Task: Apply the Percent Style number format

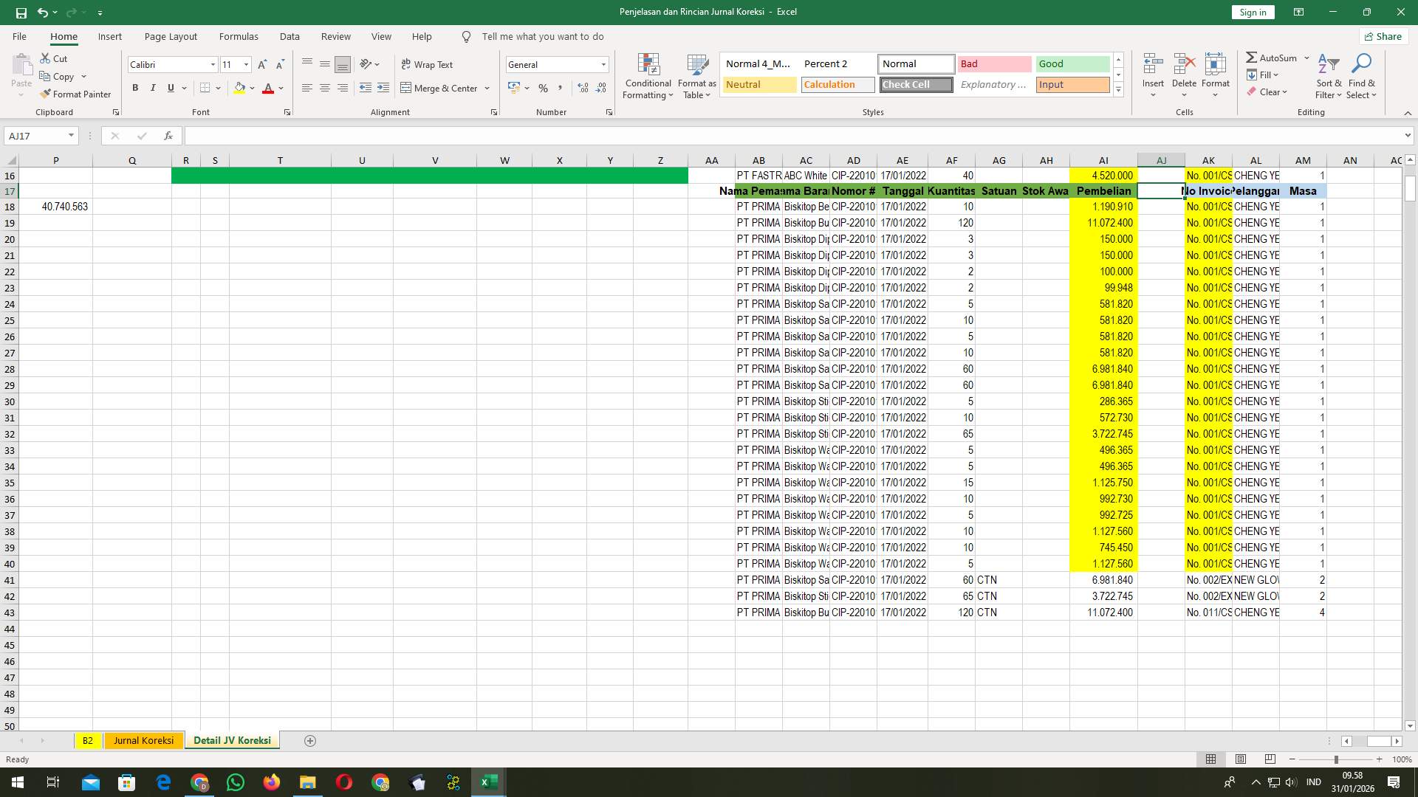Action: coord(544,88)
